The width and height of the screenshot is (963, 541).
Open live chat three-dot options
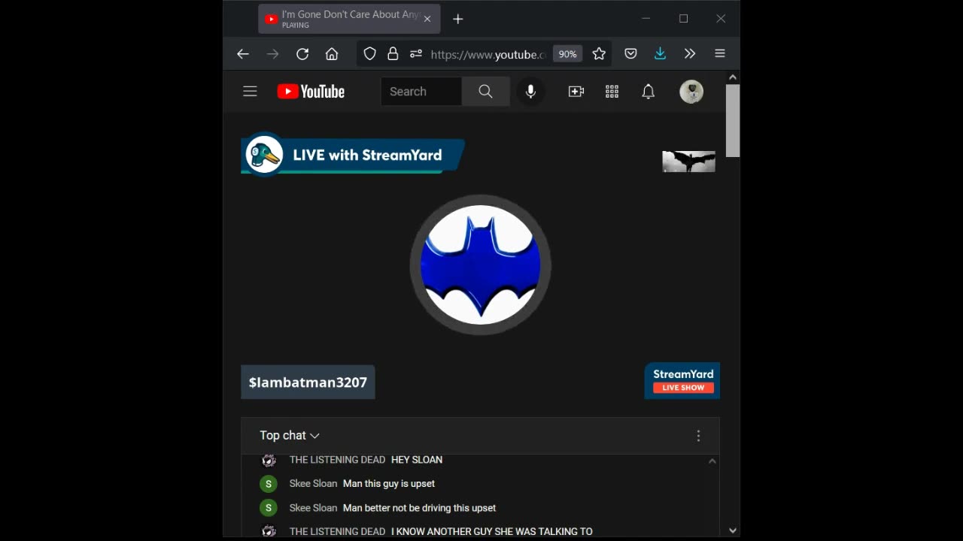698,436
